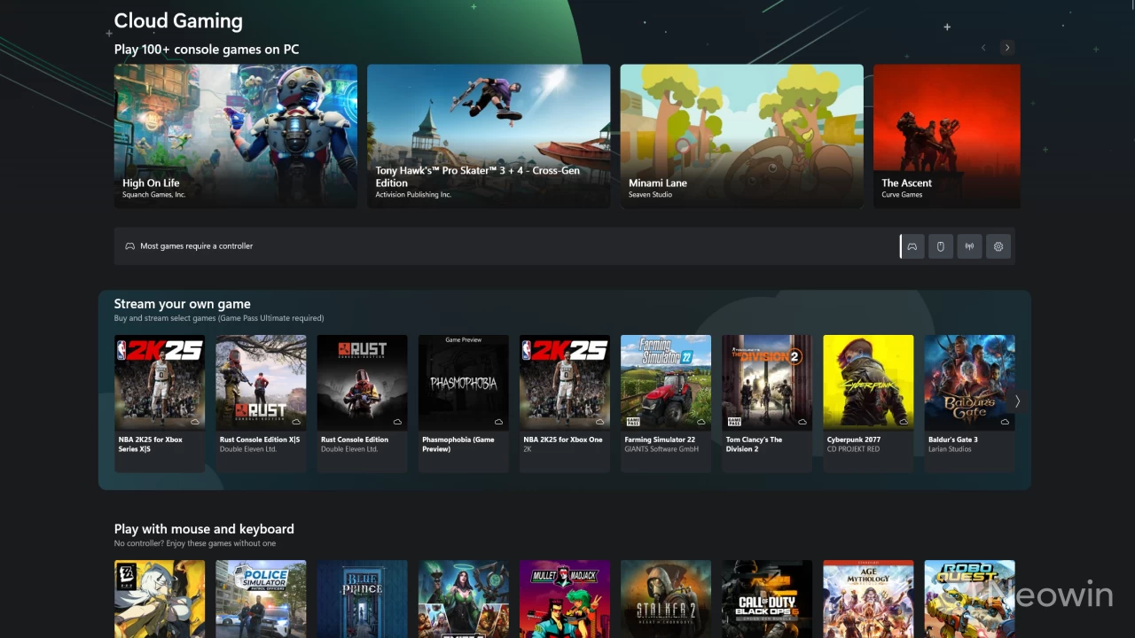Click the 'Most games require a controller' message

[196, 246]
